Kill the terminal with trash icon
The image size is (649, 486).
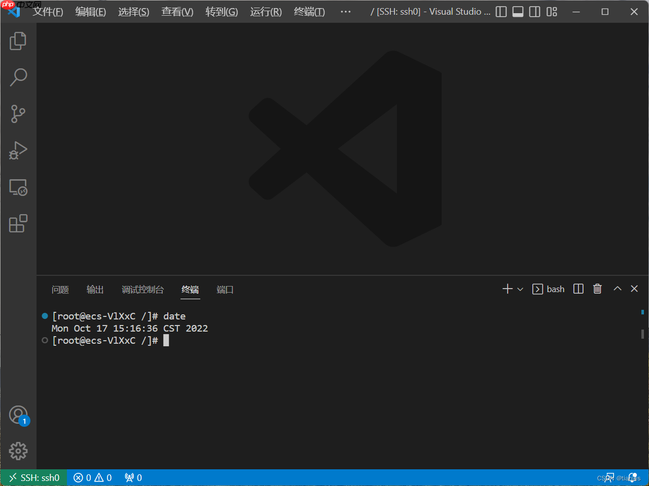[x=597, y=289]
